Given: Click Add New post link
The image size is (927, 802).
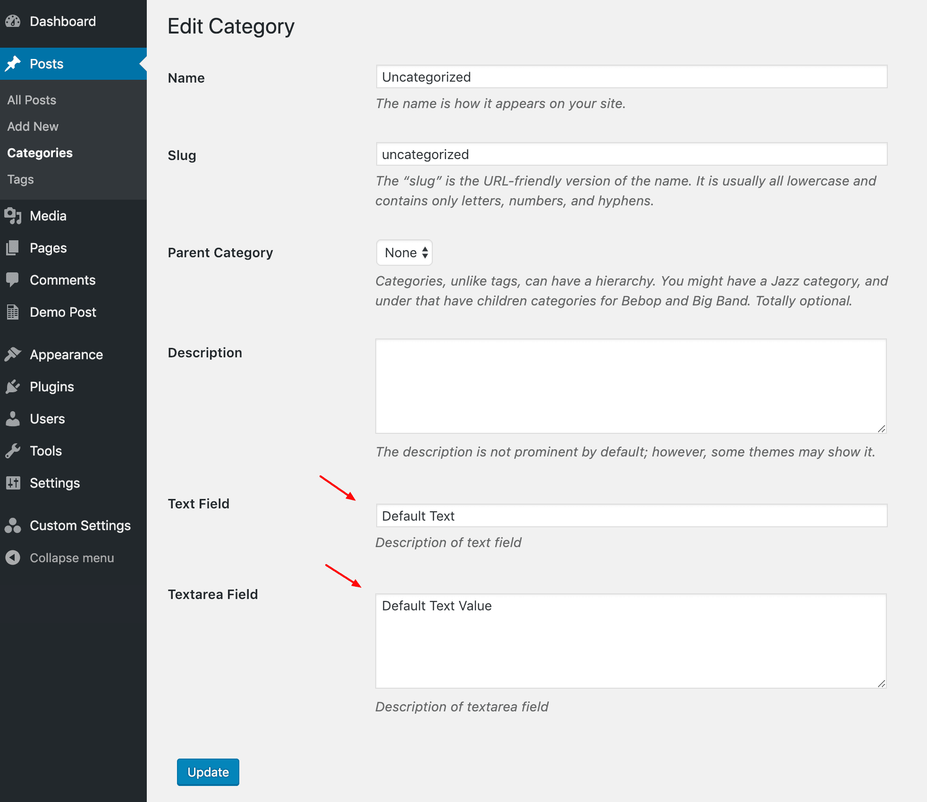Looking at the screenshot, I should pyautogui.click(x=33, y=126).
